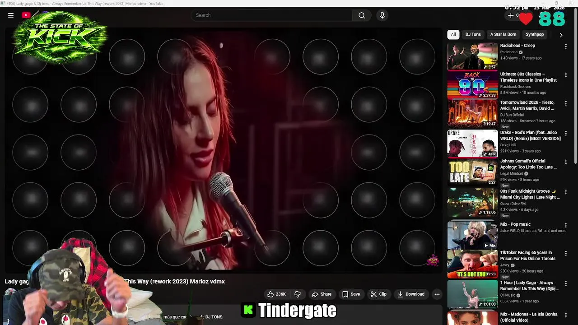Screen dimensions: 578x325
Task: Open Tomorrowland 2026 thumbnail
Action: (472, 113)
